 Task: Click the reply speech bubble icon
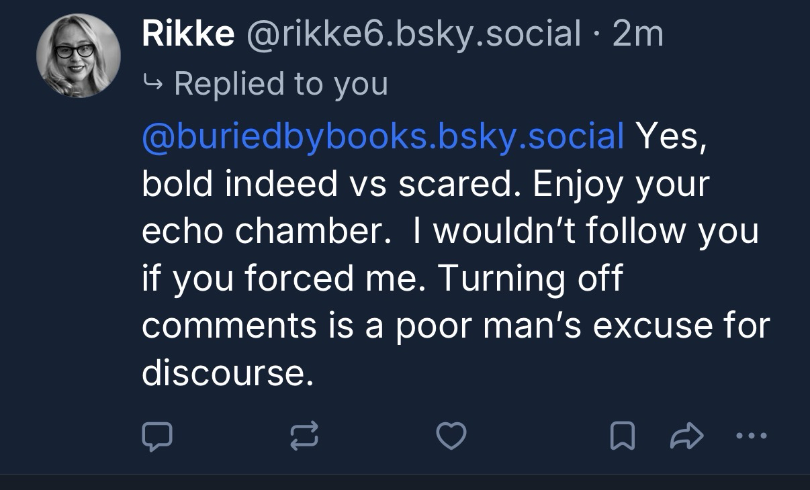(x=157, y=437)
